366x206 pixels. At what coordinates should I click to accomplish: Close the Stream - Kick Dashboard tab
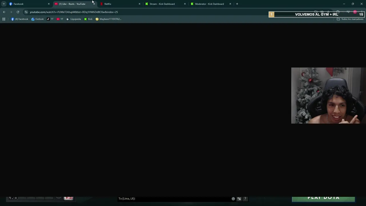pos(185,4)
